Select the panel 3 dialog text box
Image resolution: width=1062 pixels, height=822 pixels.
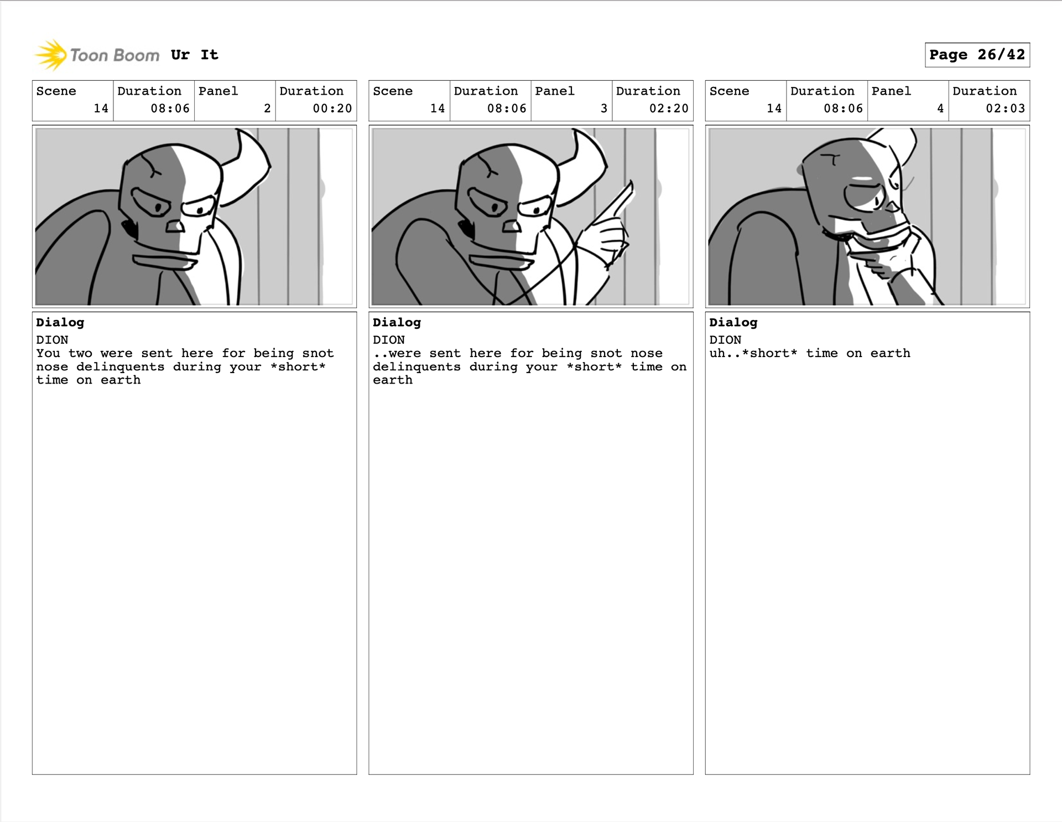(x=530, y=543)
